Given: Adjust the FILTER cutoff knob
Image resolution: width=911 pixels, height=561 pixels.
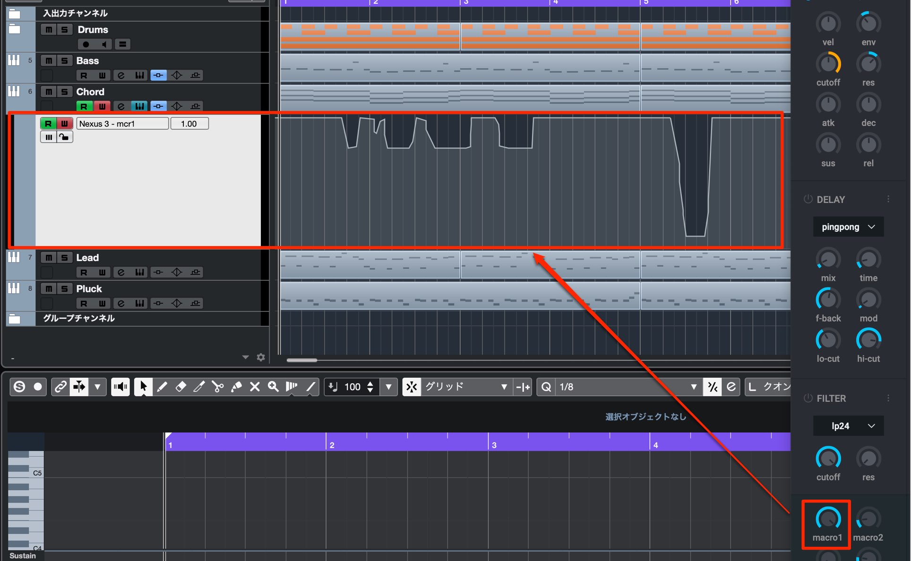Looking at the screenshot, I should (x=828, y=458).
